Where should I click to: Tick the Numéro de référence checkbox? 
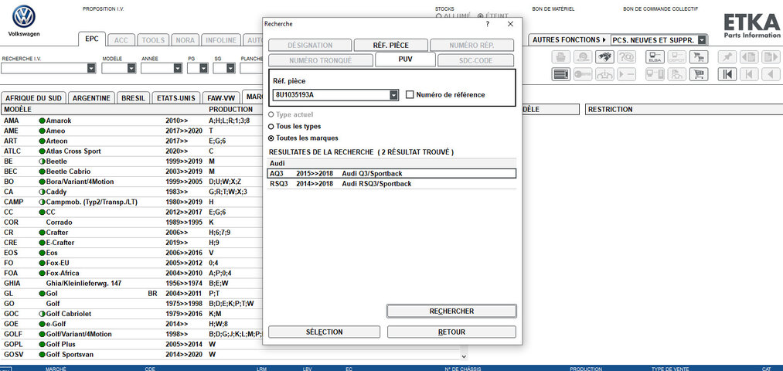pos(410,94)
